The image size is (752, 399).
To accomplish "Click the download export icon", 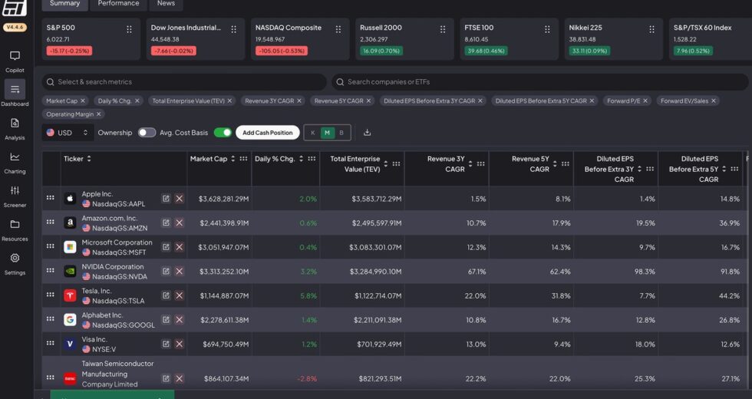I will [x=367, y=132].
